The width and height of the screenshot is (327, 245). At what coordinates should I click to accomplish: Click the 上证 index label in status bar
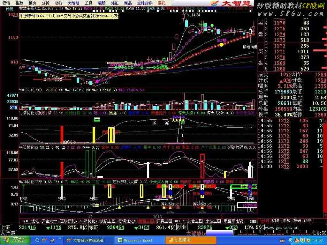tap(6, 227)
